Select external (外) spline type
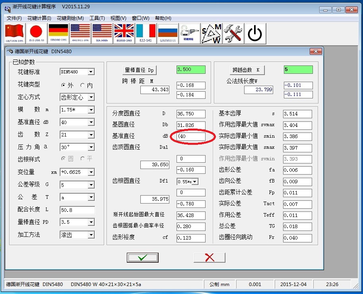 (63, 85)
